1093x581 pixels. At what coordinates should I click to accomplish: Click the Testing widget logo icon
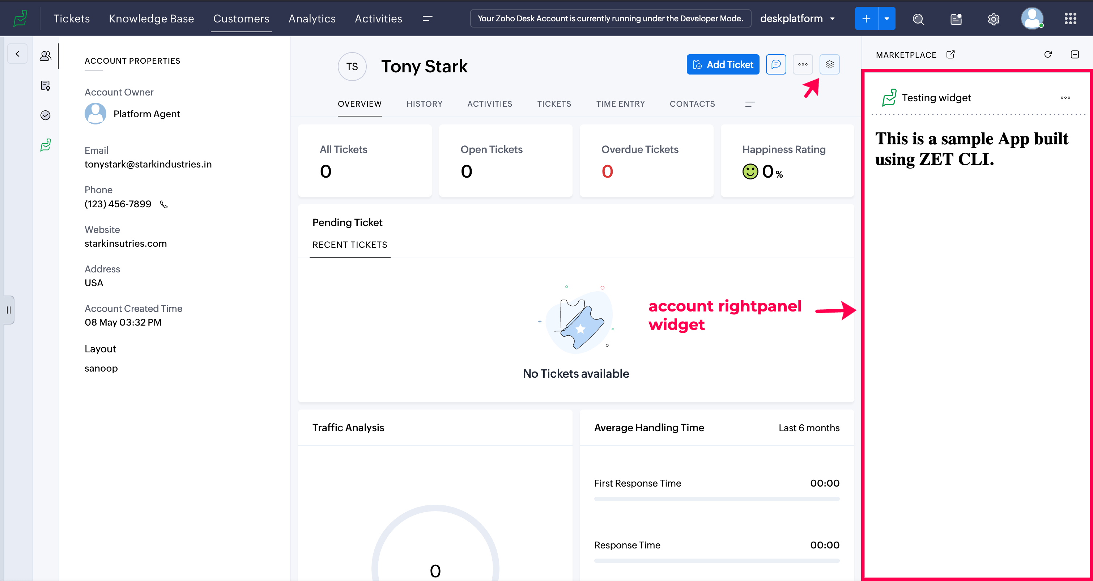[889, 97]
